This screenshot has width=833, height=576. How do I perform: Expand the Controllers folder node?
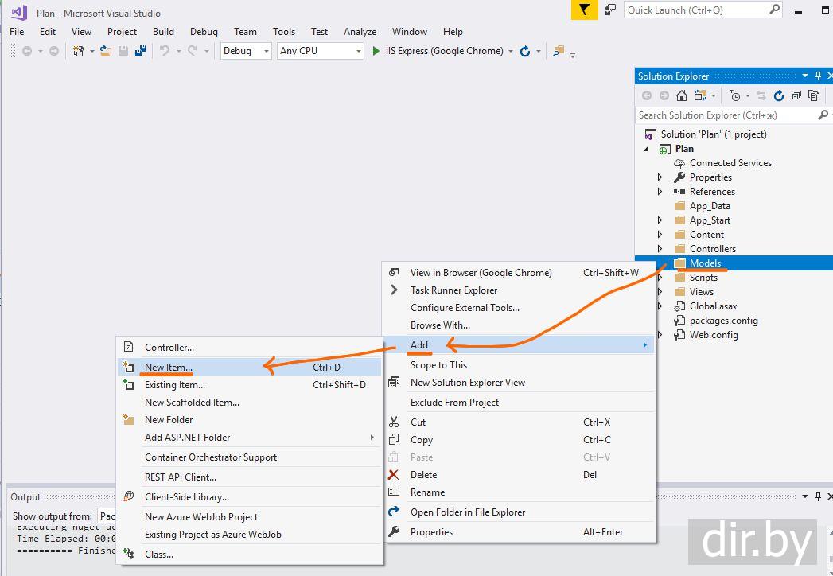(660, 249)
